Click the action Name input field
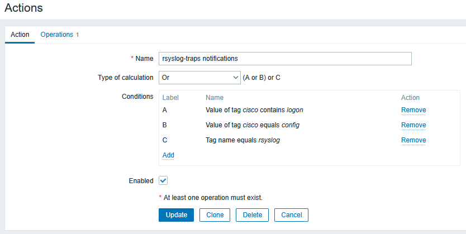Viewport: 466px width, 234px height. click(285, 59)
